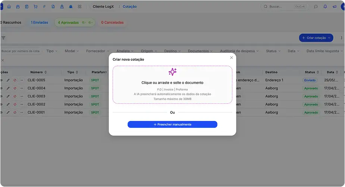
Task: Switch to the 0 Canceladas tab
Action: click(x=112, y=22)
